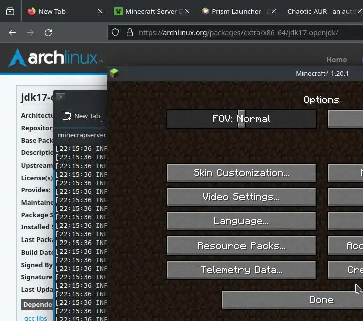Switch to the Prism Launcher tab
Screen dimensions: 363x321
[x=238, y=11]
